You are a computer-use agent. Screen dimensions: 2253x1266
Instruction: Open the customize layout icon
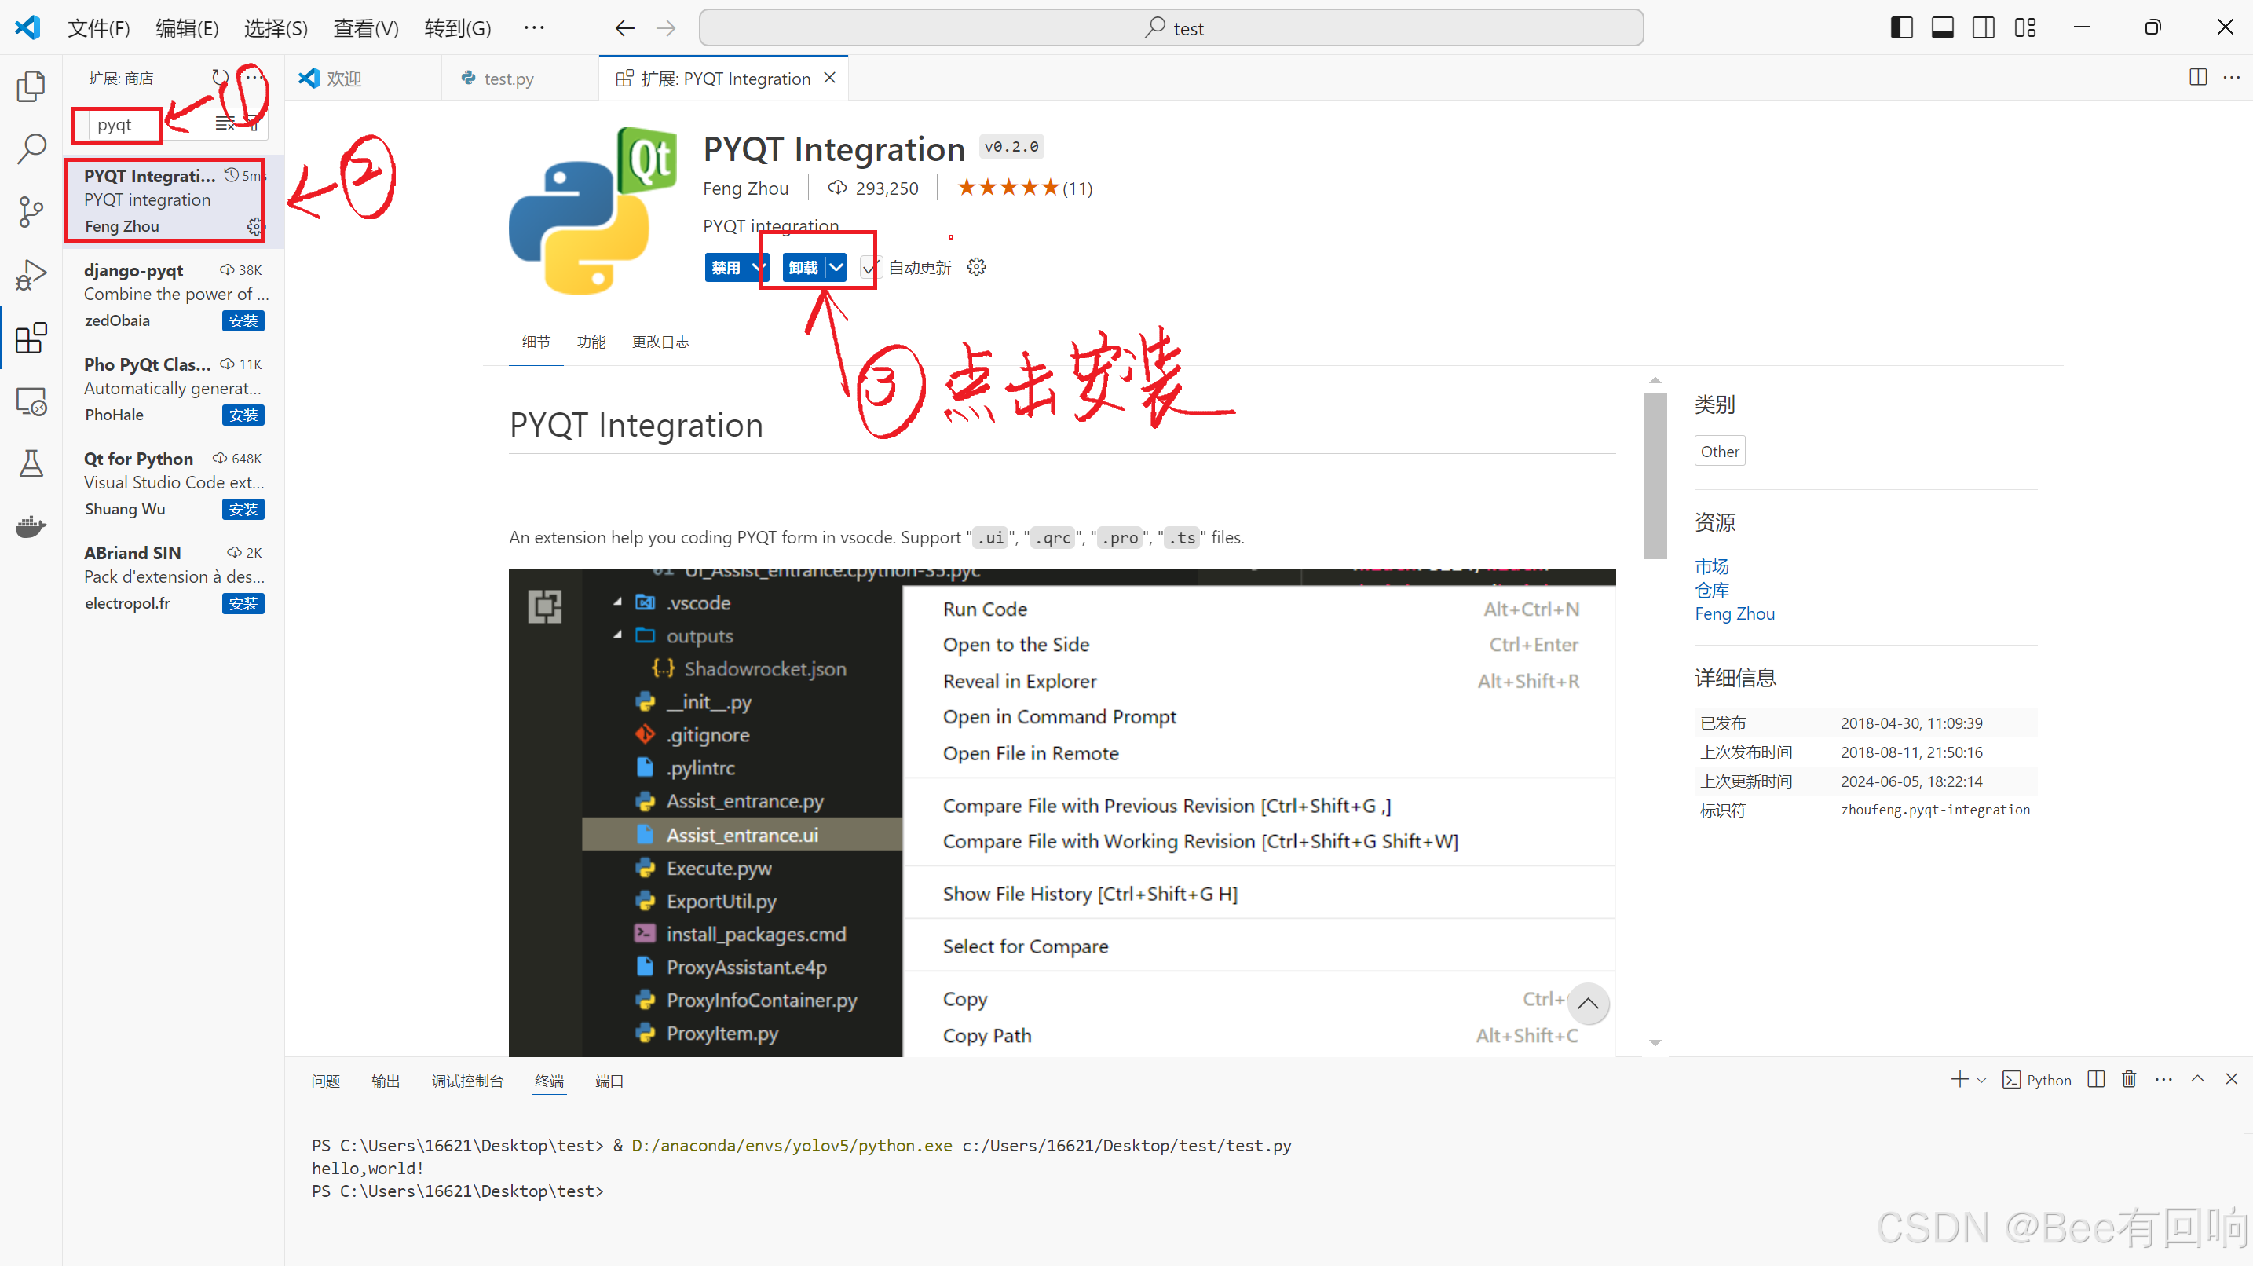pos(2024,28)
